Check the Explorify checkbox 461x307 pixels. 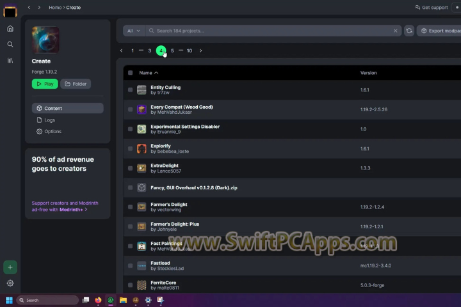click(130, 148)
